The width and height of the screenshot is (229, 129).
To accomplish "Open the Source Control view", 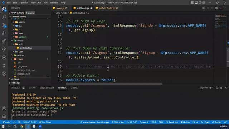I will click(x=4, y=25).
